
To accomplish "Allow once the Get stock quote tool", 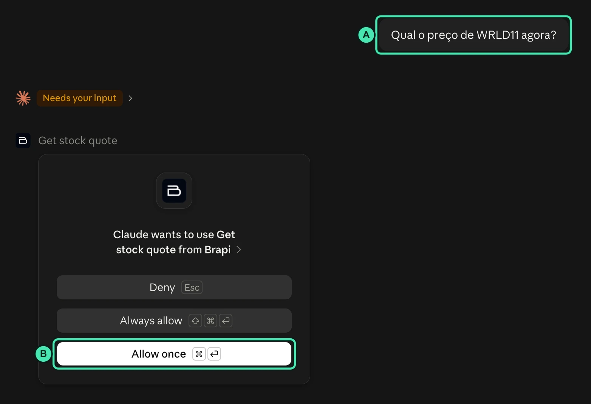I will [174, 354].
